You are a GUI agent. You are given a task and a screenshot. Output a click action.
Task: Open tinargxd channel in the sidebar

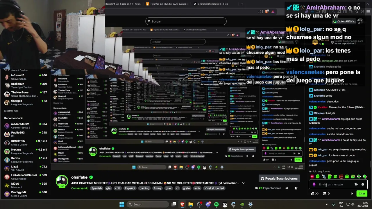(x=26, y=102)
